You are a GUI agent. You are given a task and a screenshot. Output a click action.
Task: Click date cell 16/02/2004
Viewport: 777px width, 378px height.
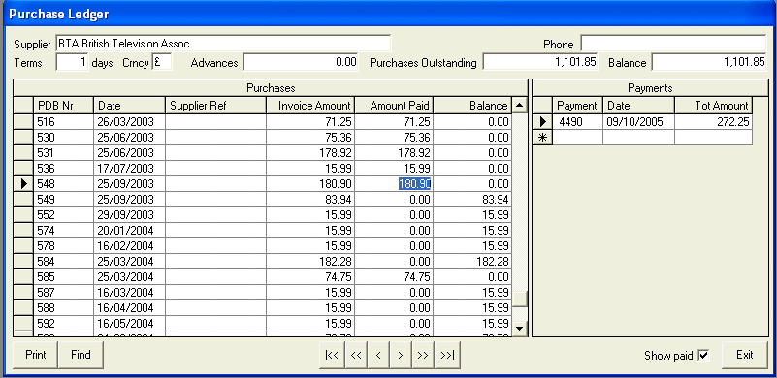[129, 246]
